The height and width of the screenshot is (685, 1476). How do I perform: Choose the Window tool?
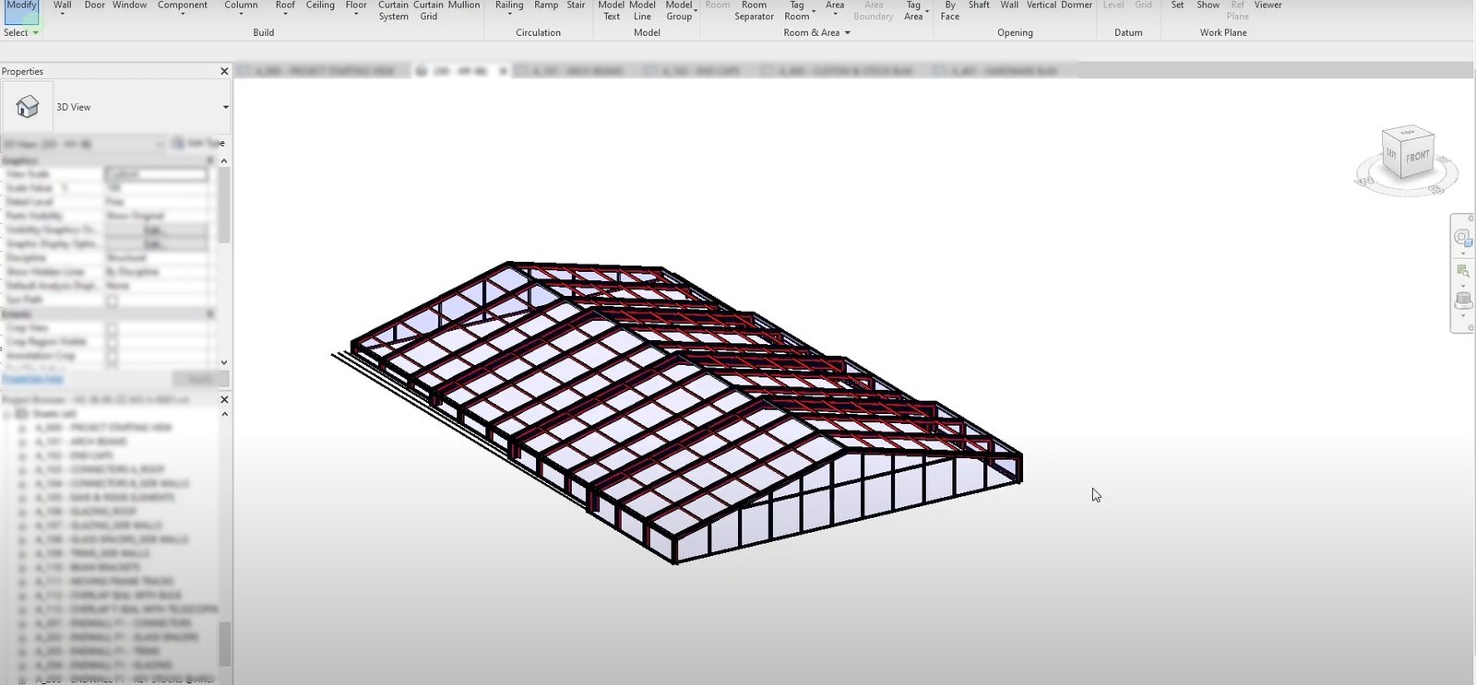point(130,6)
